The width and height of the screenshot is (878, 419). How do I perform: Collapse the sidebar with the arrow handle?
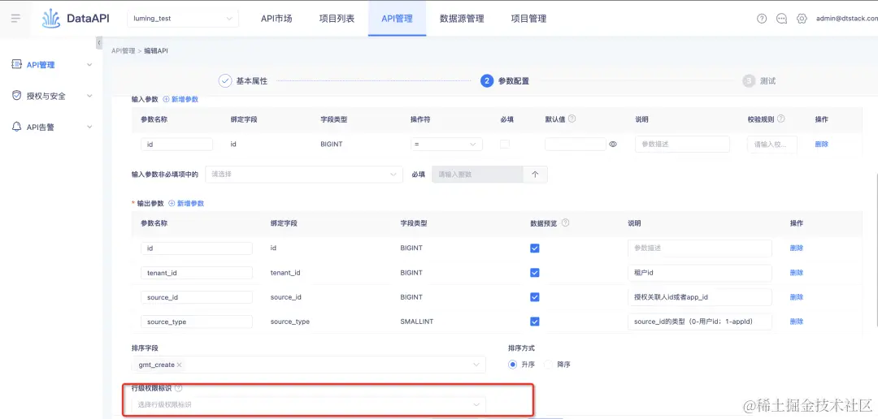[x=99, y=43]
